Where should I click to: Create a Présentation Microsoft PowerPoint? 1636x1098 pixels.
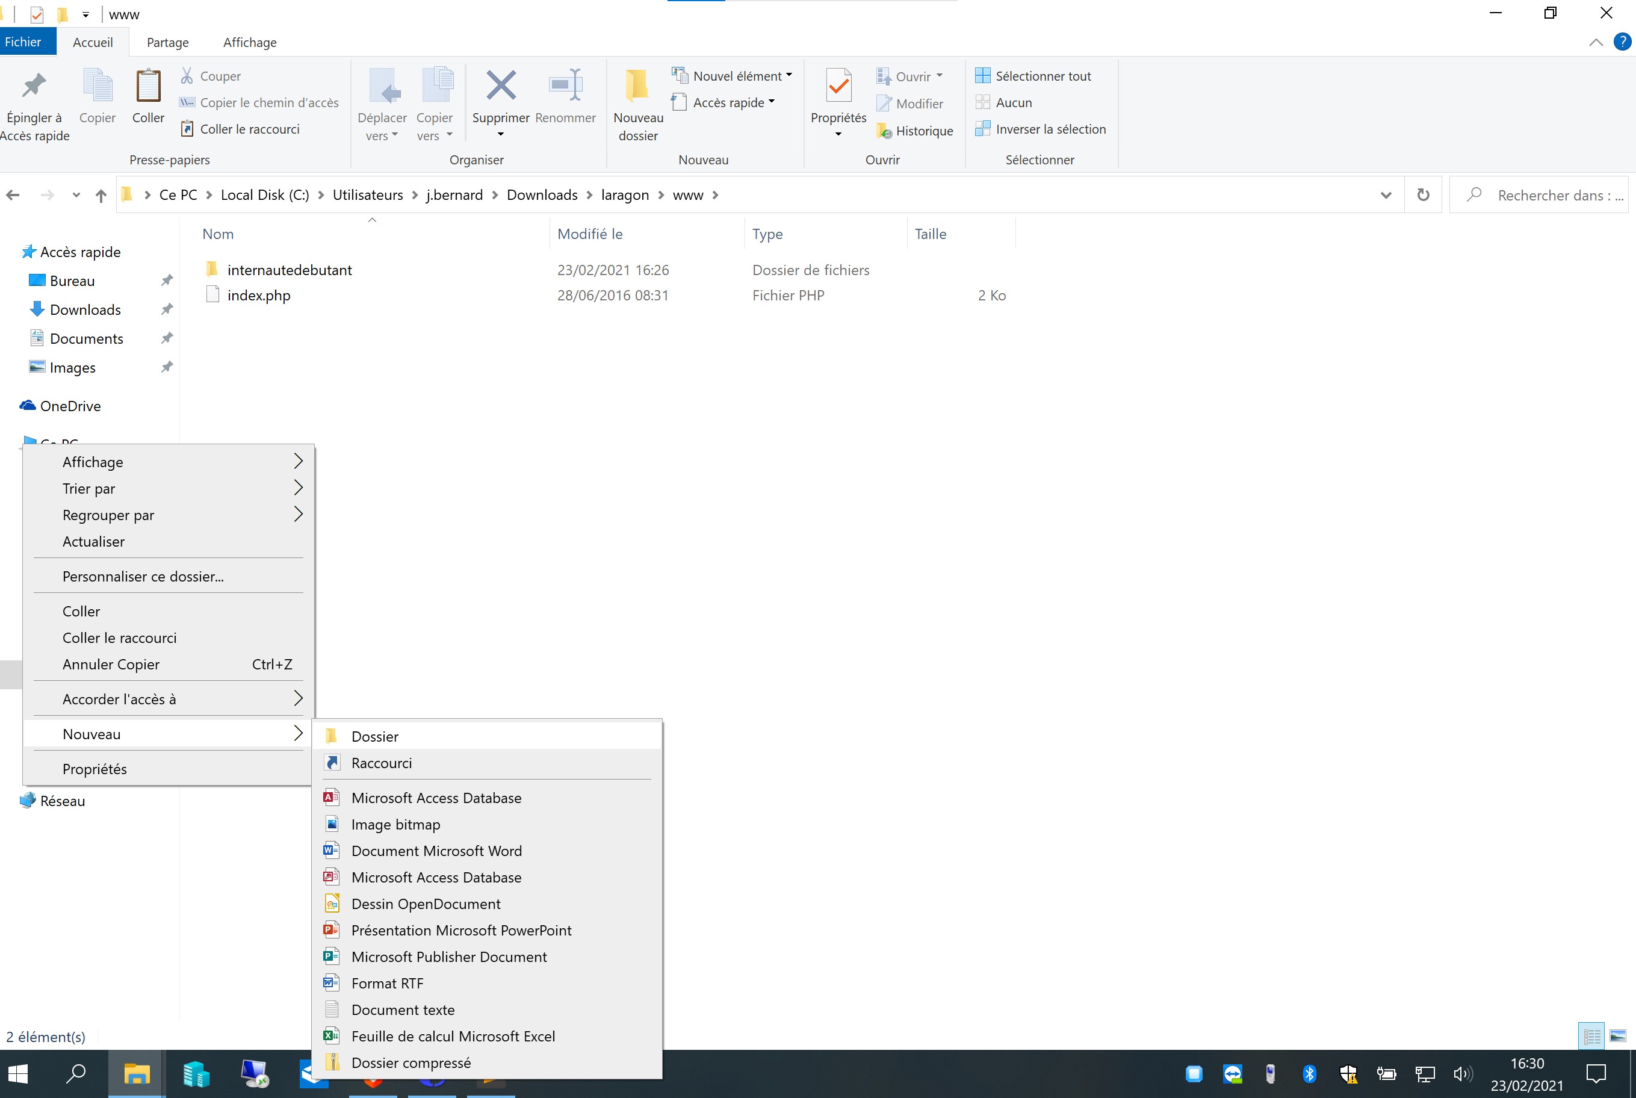pyautogui.click(x=487, y=930)
